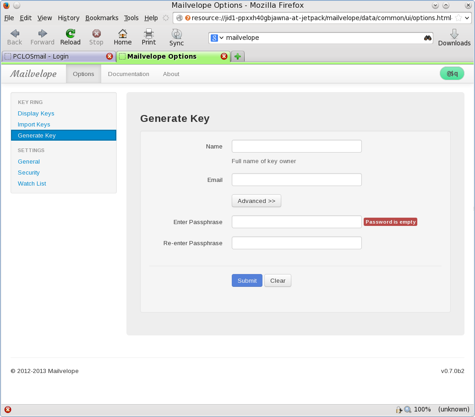Image resolution: width=475 pixels, height=417 pixels.
Task: Open the Downloads toolbar icon
Action: tap(454, 34)
